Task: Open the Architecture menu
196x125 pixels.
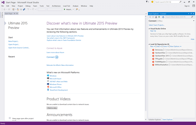Action: click(x=56, y=6)
